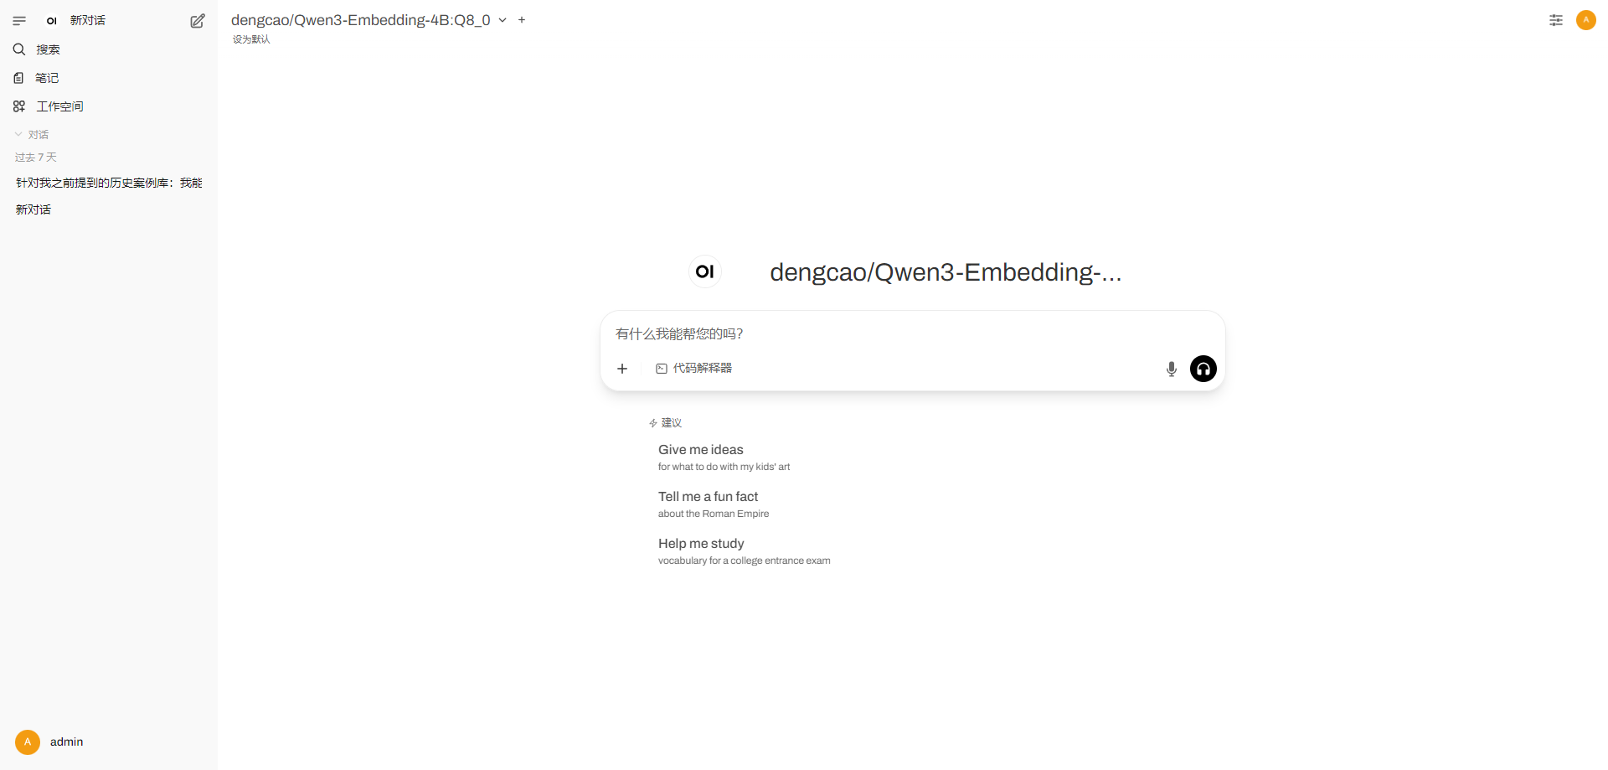
Task: Click the OI logo in the sidebar
Action: tap(52, 21)
